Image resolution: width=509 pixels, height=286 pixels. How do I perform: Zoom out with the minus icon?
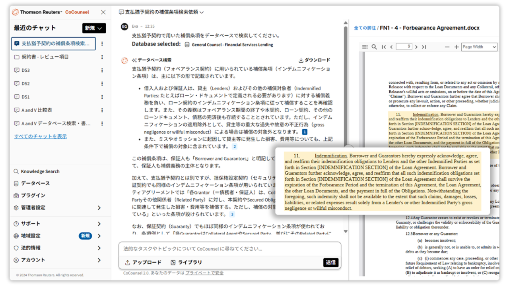(447, 47)
